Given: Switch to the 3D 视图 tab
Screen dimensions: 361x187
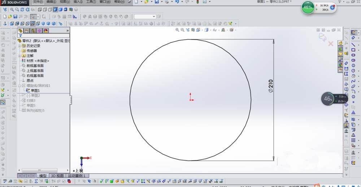Looking at the screenshot, I should 57,176.
